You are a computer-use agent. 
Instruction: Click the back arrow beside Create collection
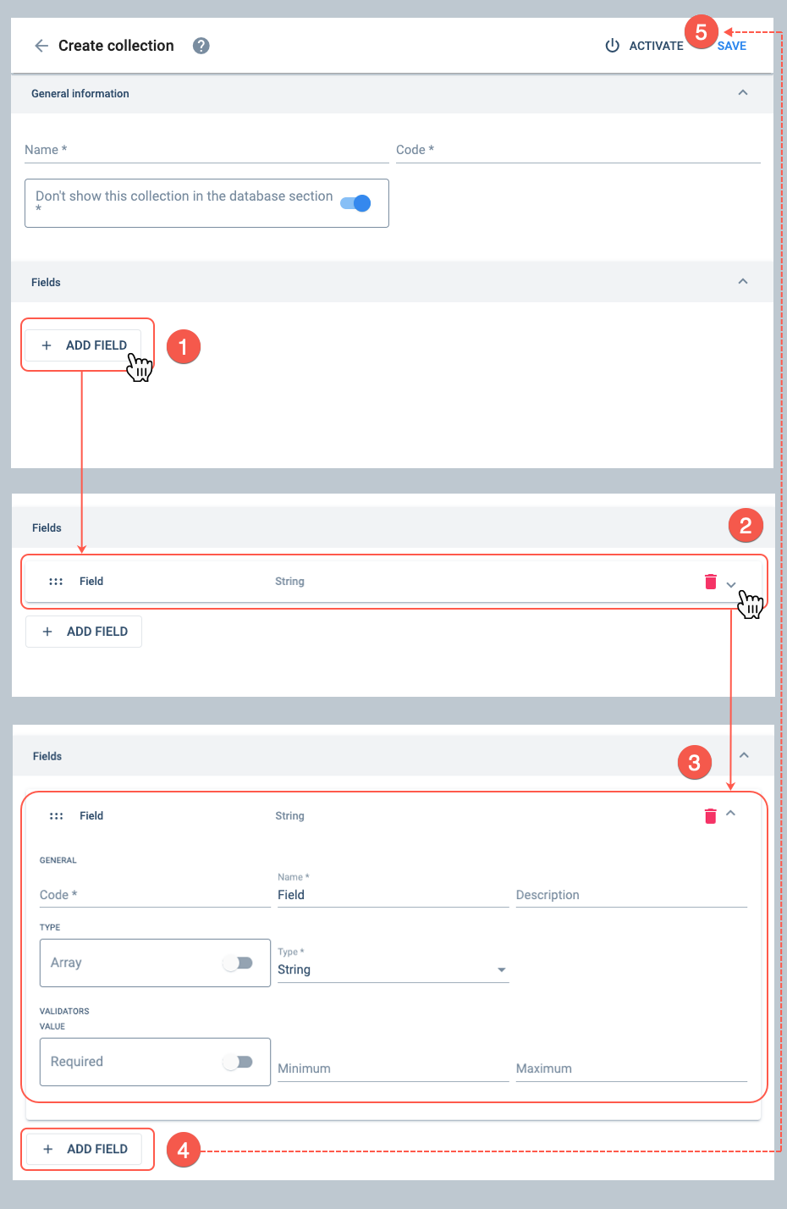click(x=41, y=46)
